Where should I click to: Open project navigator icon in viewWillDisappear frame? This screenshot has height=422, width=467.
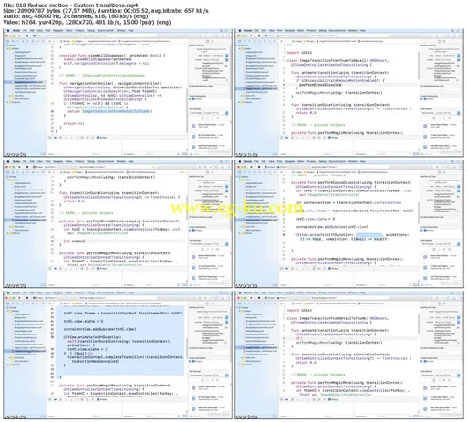coord(8,41)
